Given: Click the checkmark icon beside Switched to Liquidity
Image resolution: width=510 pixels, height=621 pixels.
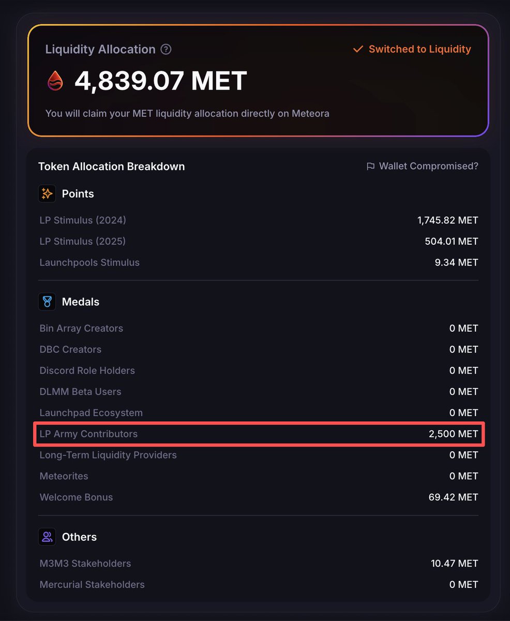Looking at the screenshot, I should coord(358,49).
